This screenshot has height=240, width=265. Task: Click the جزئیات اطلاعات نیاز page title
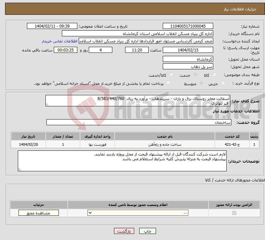240,9
